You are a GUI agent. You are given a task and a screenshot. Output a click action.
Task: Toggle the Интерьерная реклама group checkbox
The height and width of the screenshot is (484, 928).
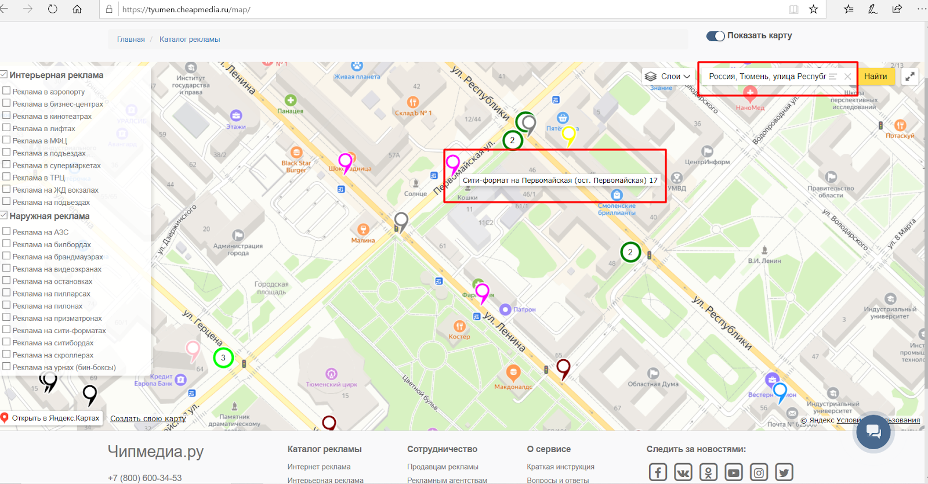(x=4, y=74)
